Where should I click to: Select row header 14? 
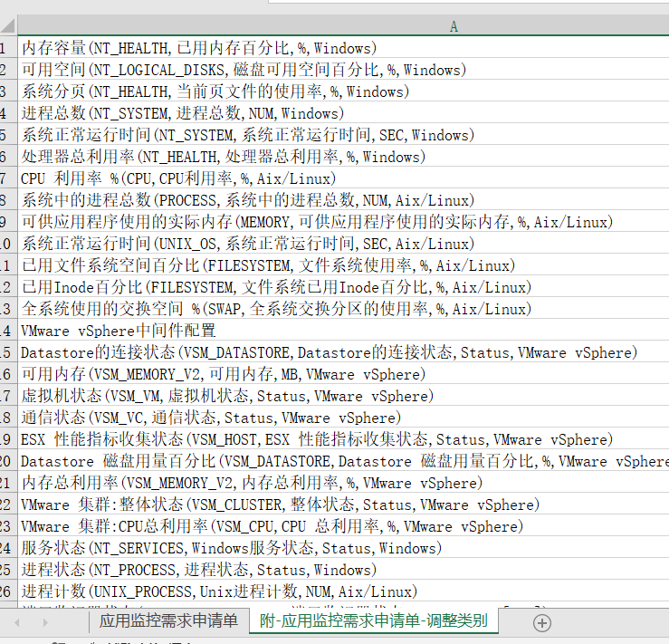(x=8, y=331)
